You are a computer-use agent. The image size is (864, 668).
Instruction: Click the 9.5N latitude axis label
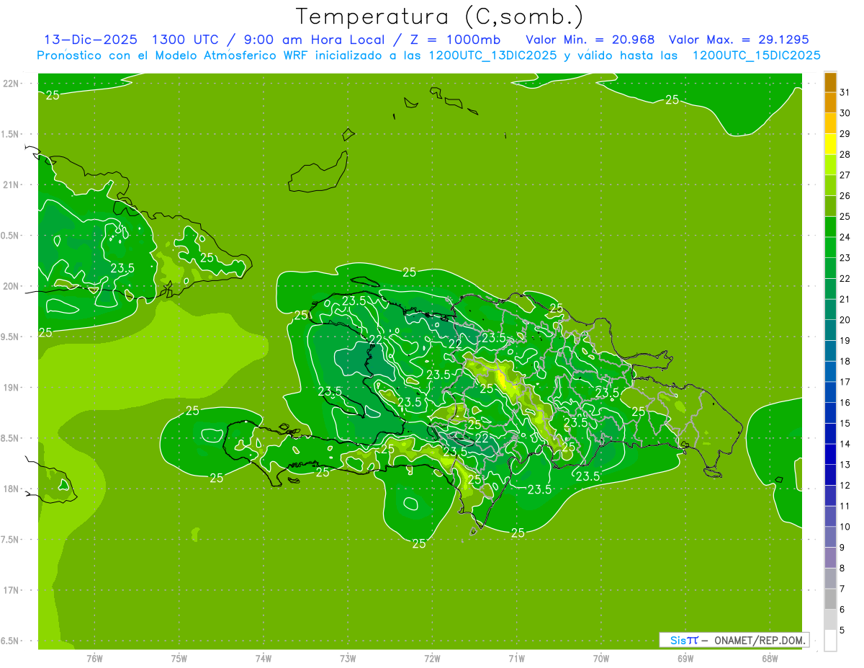pos(10,337)
